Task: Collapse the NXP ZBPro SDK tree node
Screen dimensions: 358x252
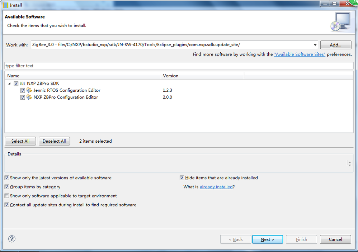Action: pos(9,84)
